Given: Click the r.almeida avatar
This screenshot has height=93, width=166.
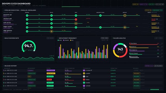Looking at the screenshot, I should [x=84, y=86].
